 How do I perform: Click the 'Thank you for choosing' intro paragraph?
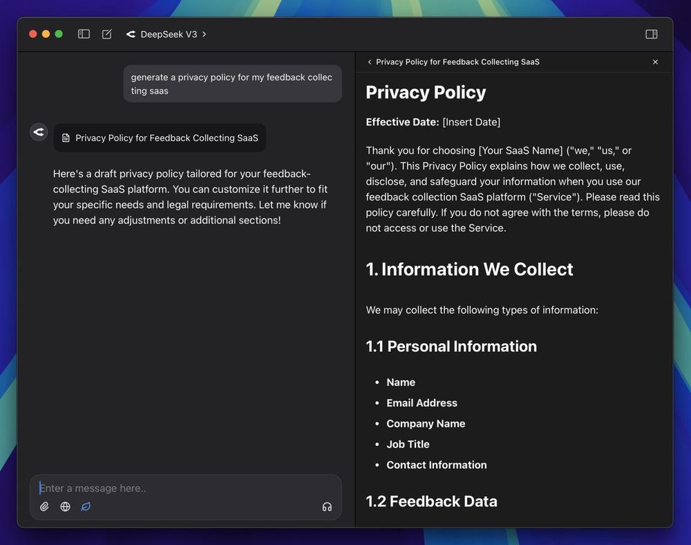(513, 190)
